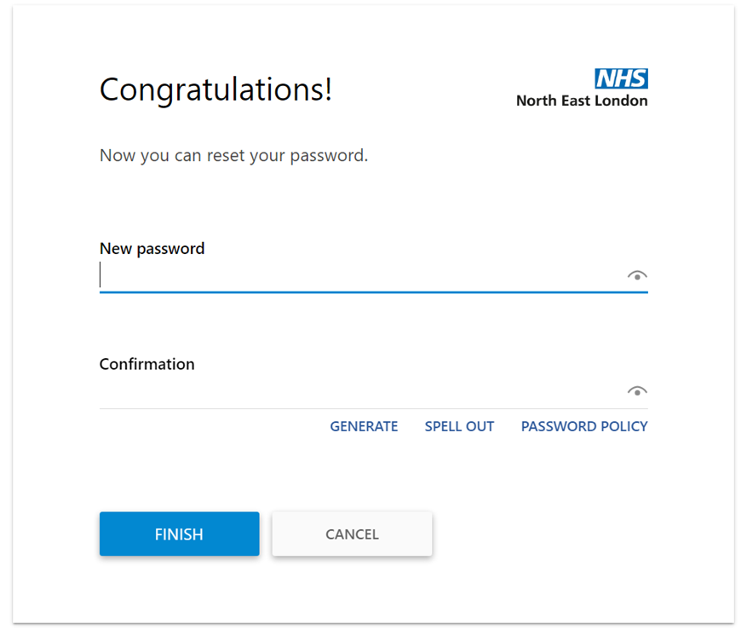Click CANCEL to abort the reset
Viewport: 747px width, 635px height.
tap(352, 534)
